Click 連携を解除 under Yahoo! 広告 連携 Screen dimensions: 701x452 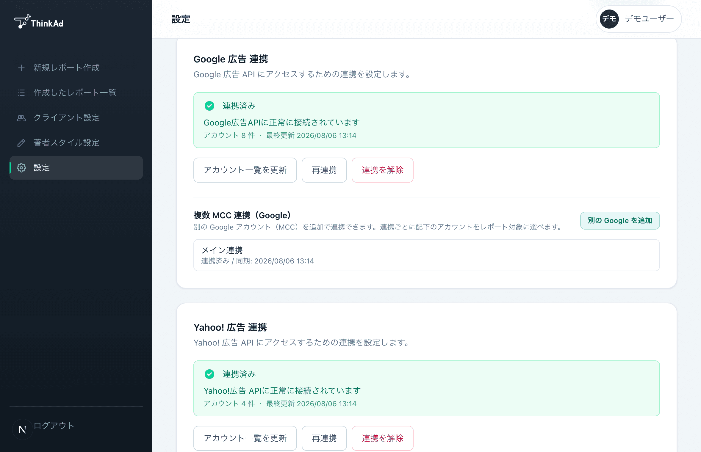[383, 438]
